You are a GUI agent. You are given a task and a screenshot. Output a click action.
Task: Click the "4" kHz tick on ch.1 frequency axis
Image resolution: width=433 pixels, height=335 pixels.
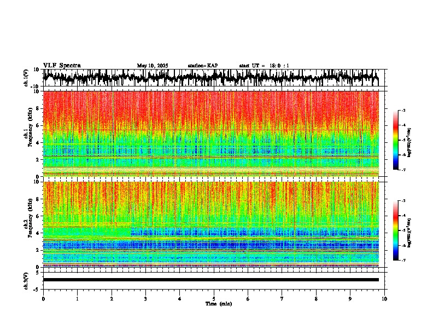click(x=38, y=143)
